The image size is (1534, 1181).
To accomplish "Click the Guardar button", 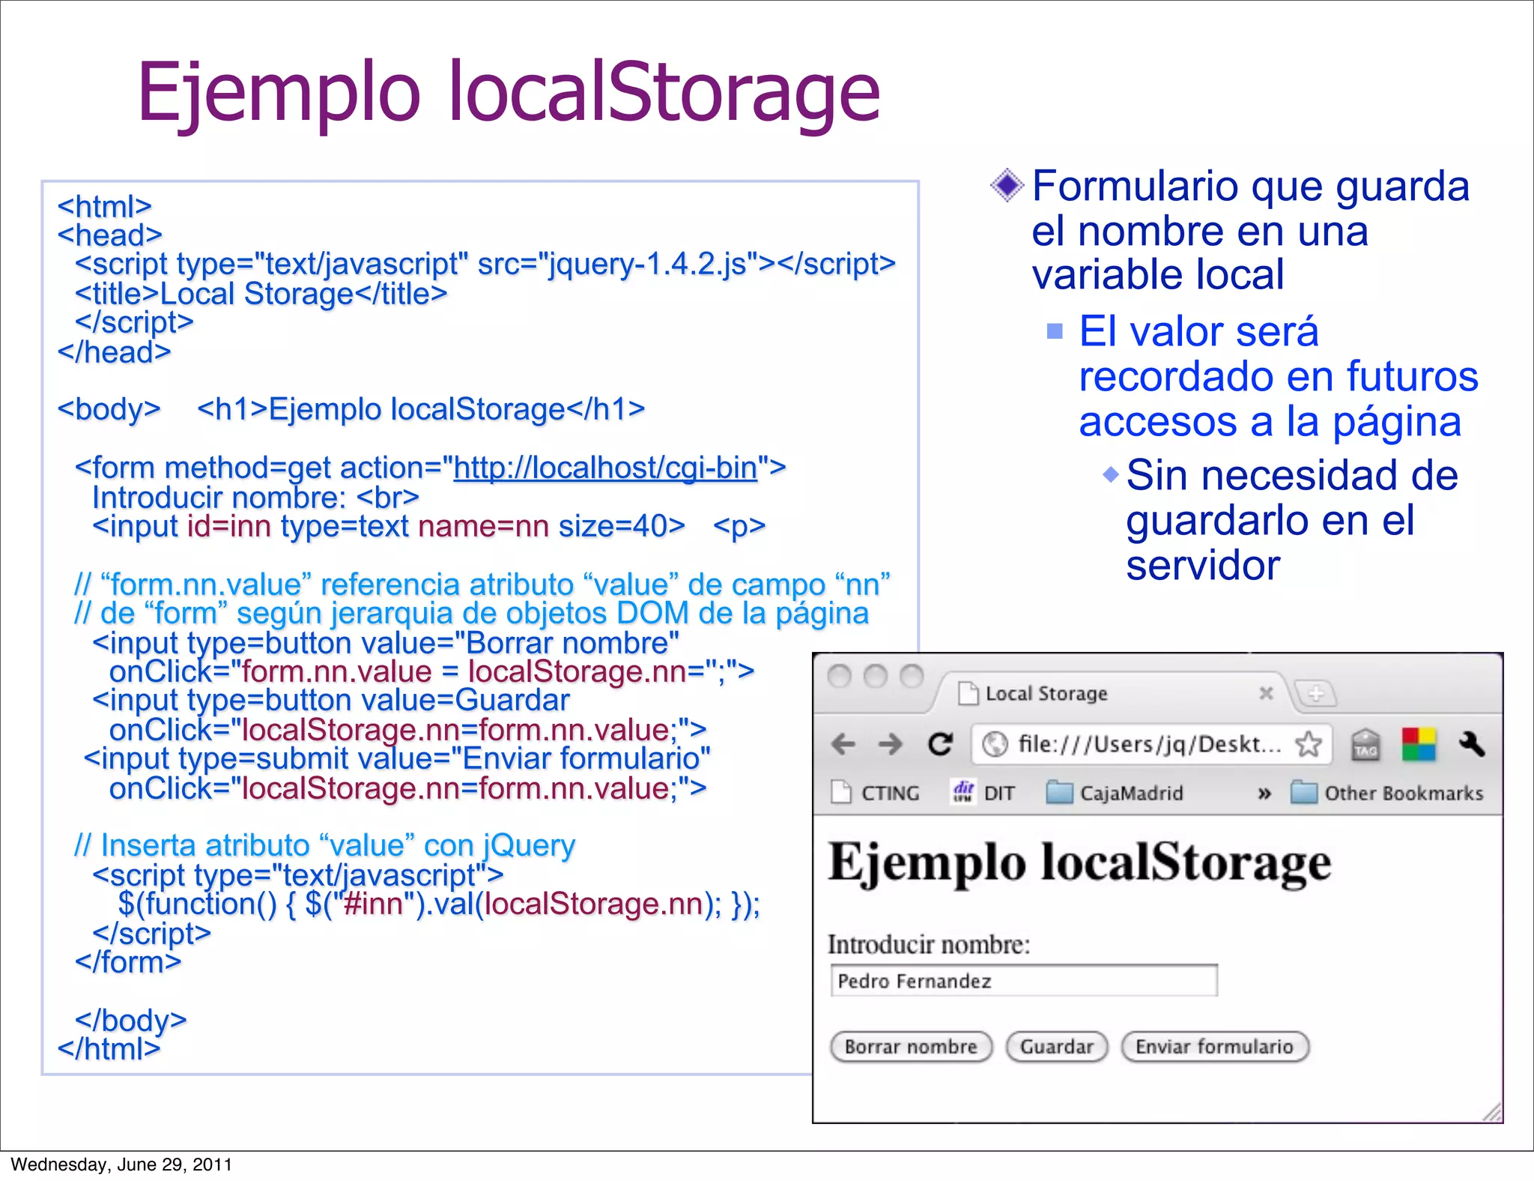I will coord(1057,1047).
